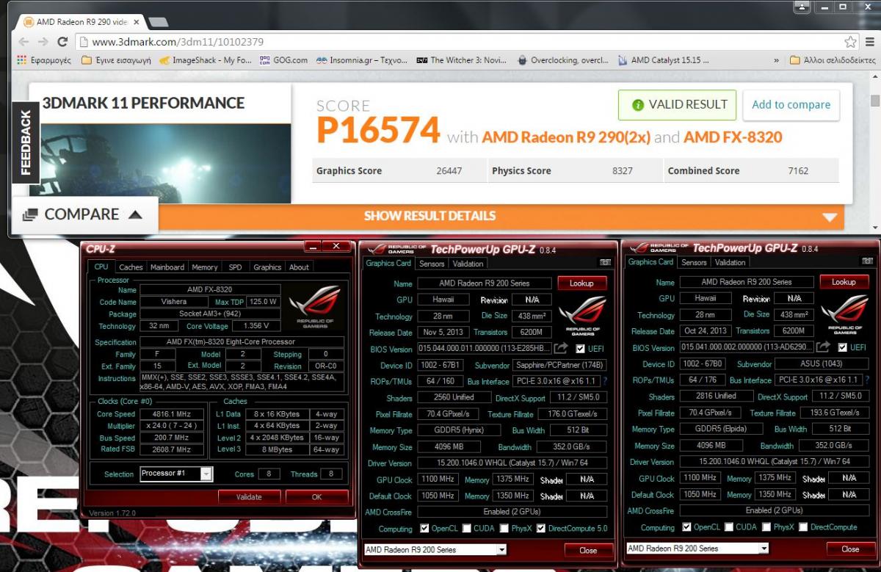881x572 pixels.
Task: Toggle UEFI checkbox in ASUS GPU-Z
Action: coord(842,347)
